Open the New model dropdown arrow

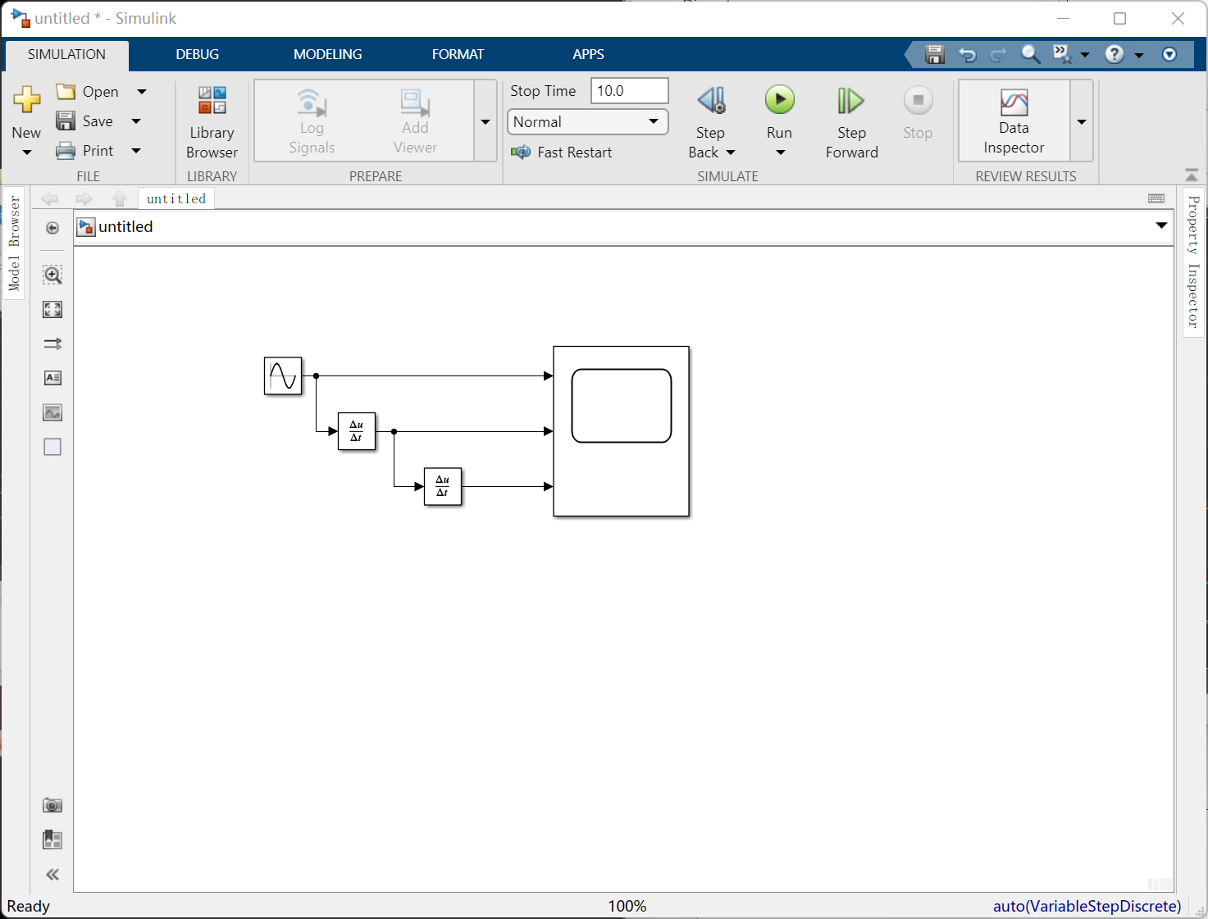click(26, 152)
